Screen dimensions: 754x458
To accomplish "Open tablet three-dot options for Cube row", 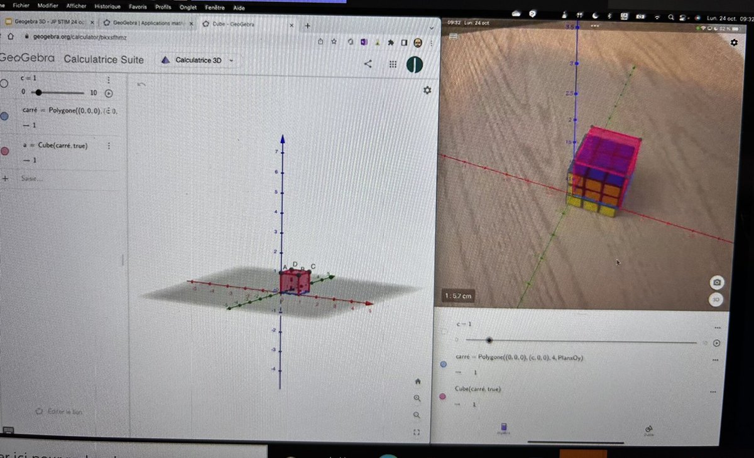I will coord(714,391).
